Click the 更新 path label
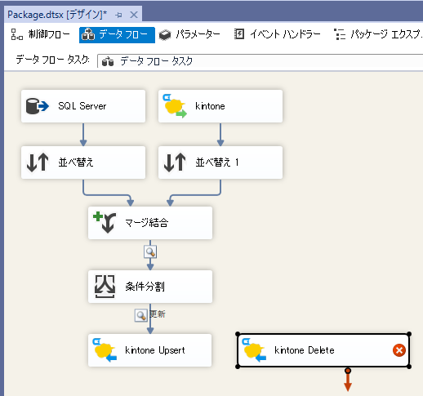The image size is (423, 396). [158, 314]
